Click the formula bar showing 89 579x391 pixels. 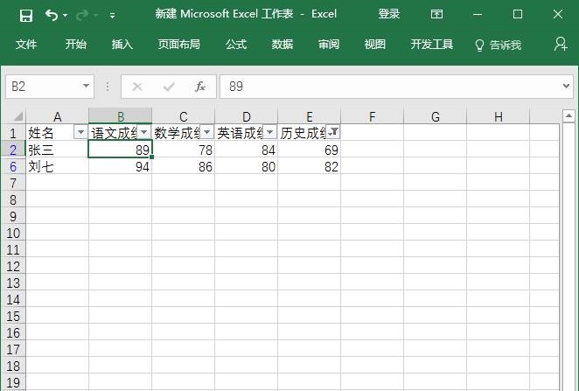tap(389, 87)
